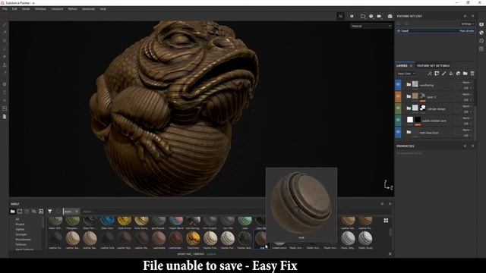Open display settings icon on right dock
This screenshot has height=273, width=486.
[x=481, y=24]
